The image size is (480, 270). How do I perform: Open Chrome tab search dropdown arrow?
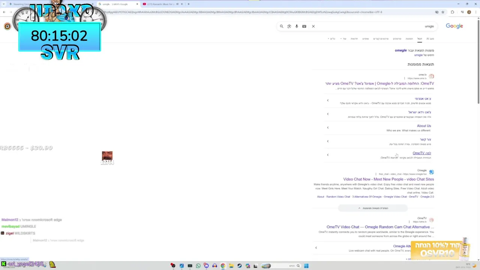4,4
